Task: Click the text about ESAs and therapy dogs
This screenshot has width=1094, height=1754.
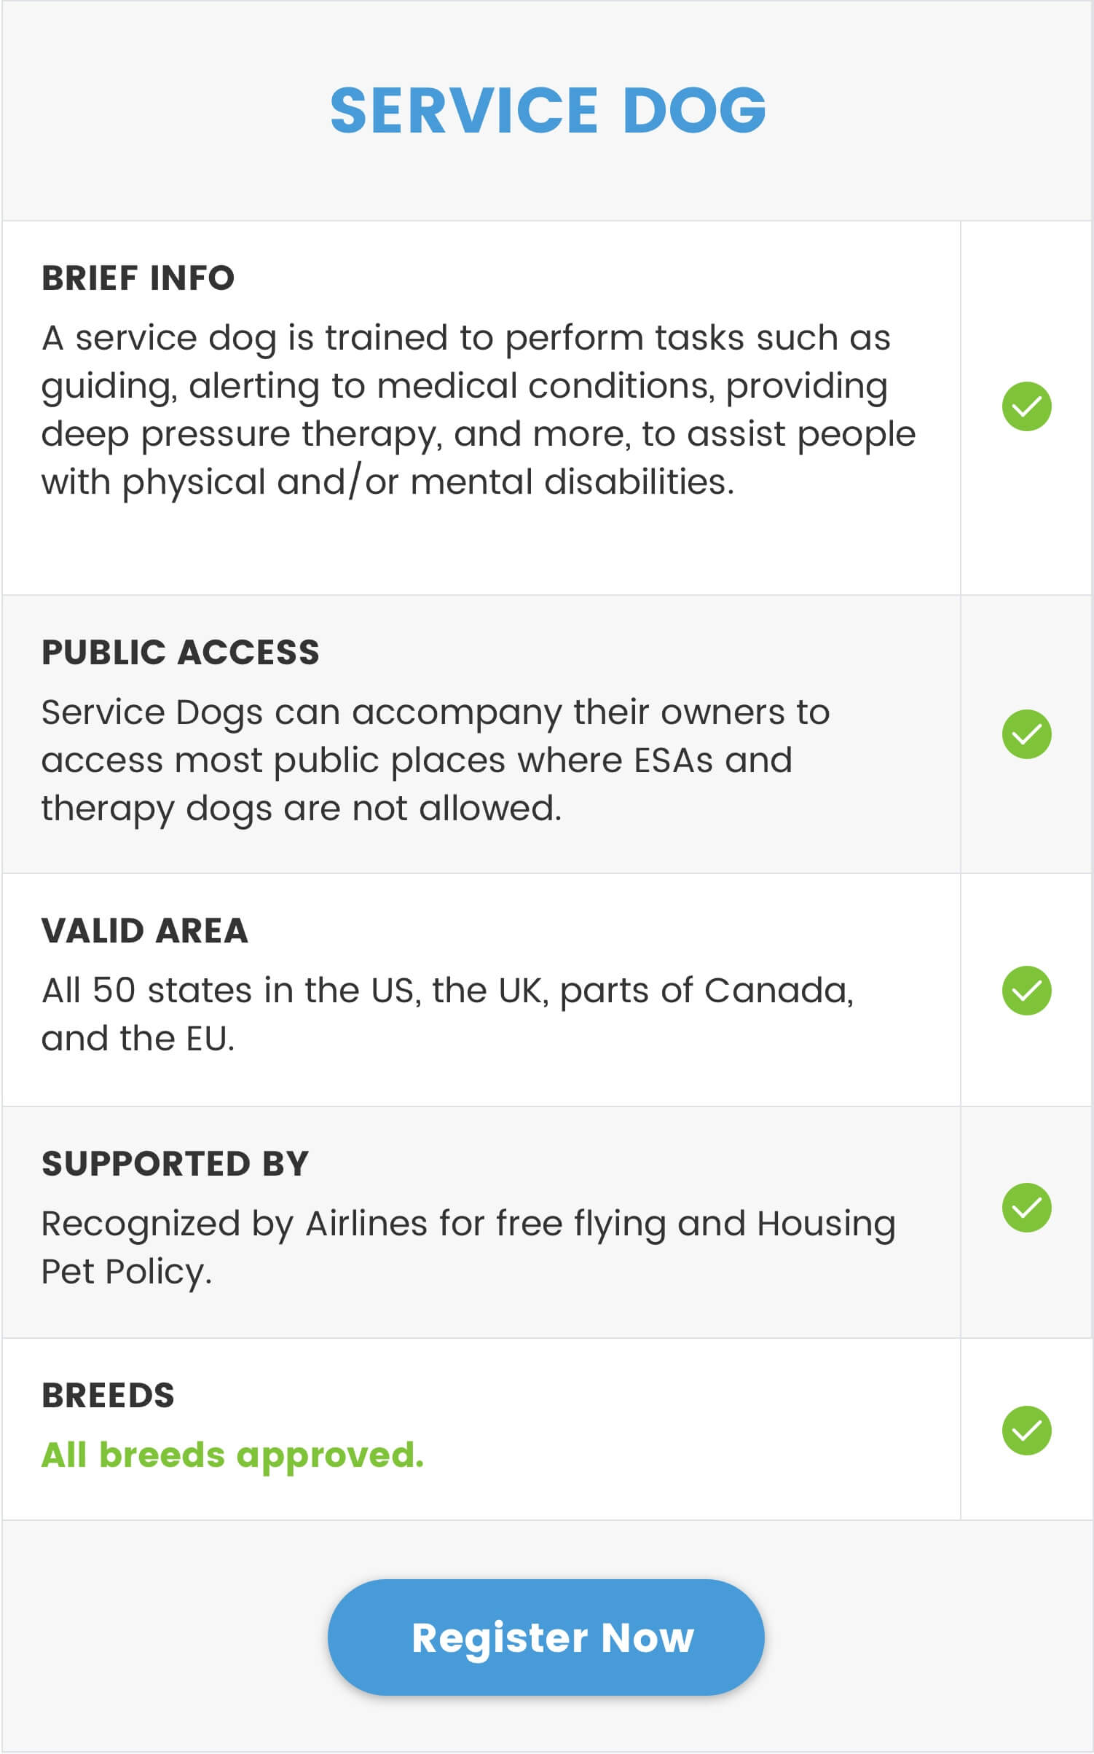Action: 436,760
